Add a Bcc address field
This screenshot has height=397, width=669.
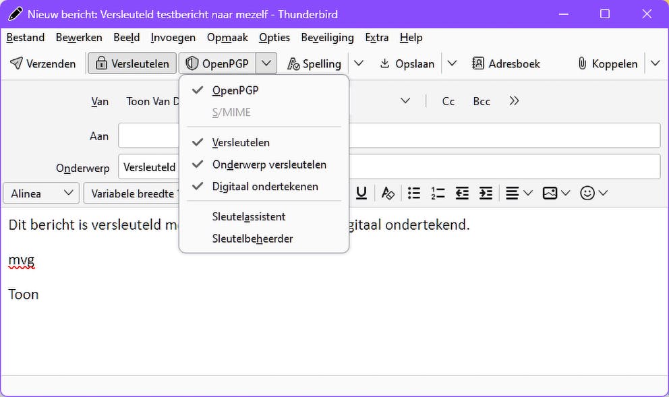(482, 101)
